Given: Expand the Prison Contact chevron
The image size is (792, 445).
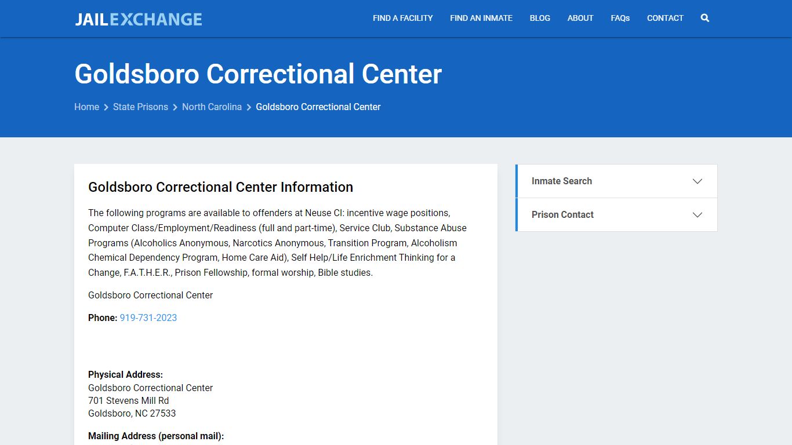Looking at the screenshot, I should click(697, 215).
